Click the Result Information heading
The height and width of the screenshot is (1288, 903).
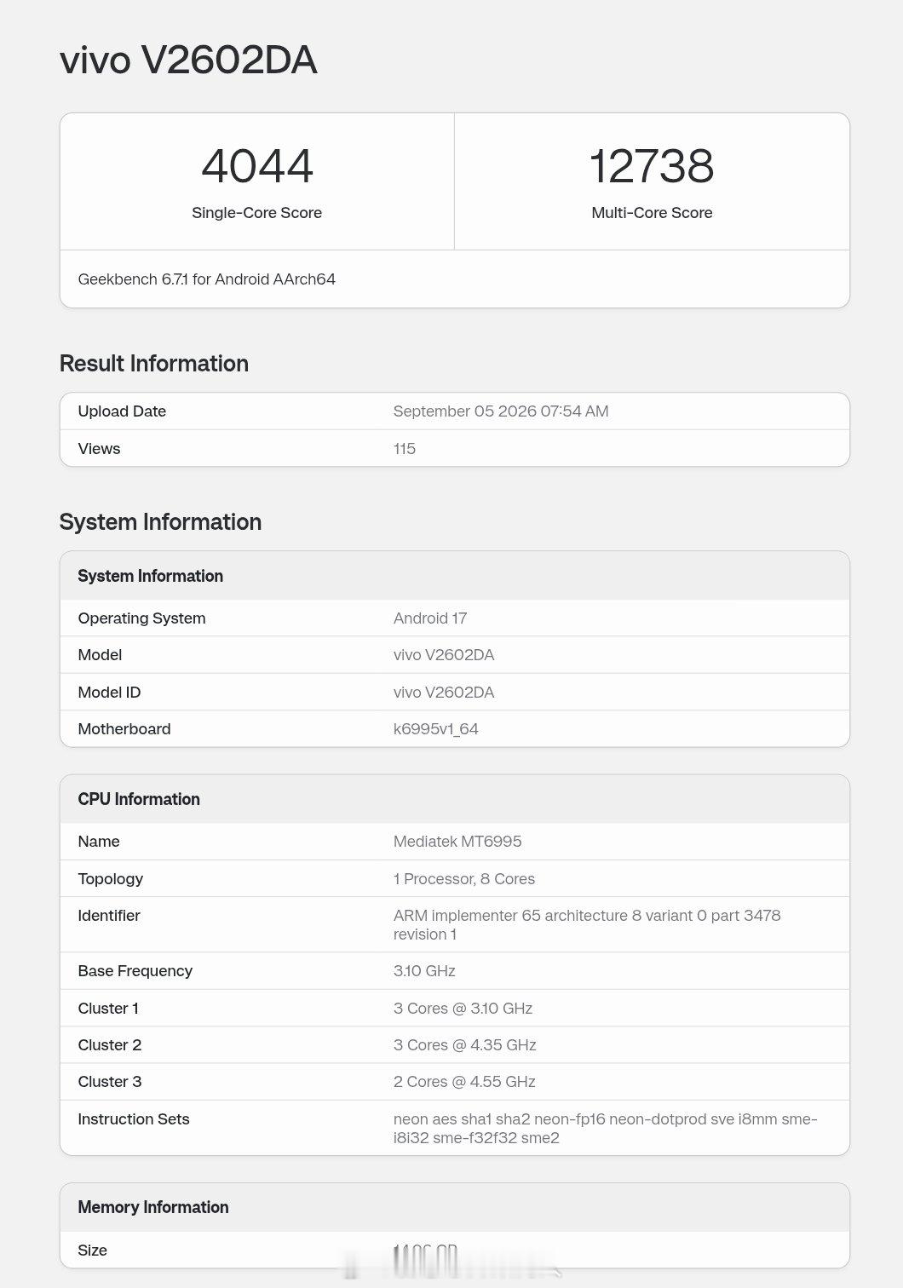click(x=154, y=364)
